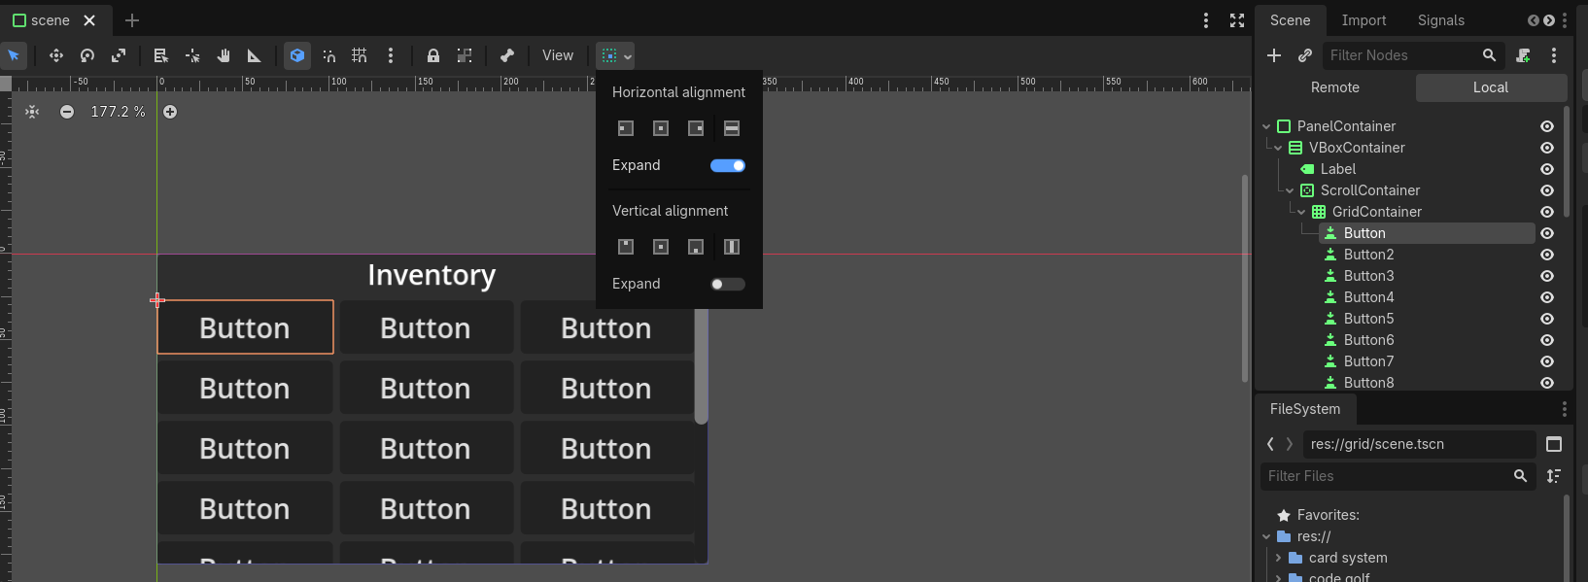Set vertical alignment to shrink center
This screenshot has width=1588, height=582.
(661, 247)
